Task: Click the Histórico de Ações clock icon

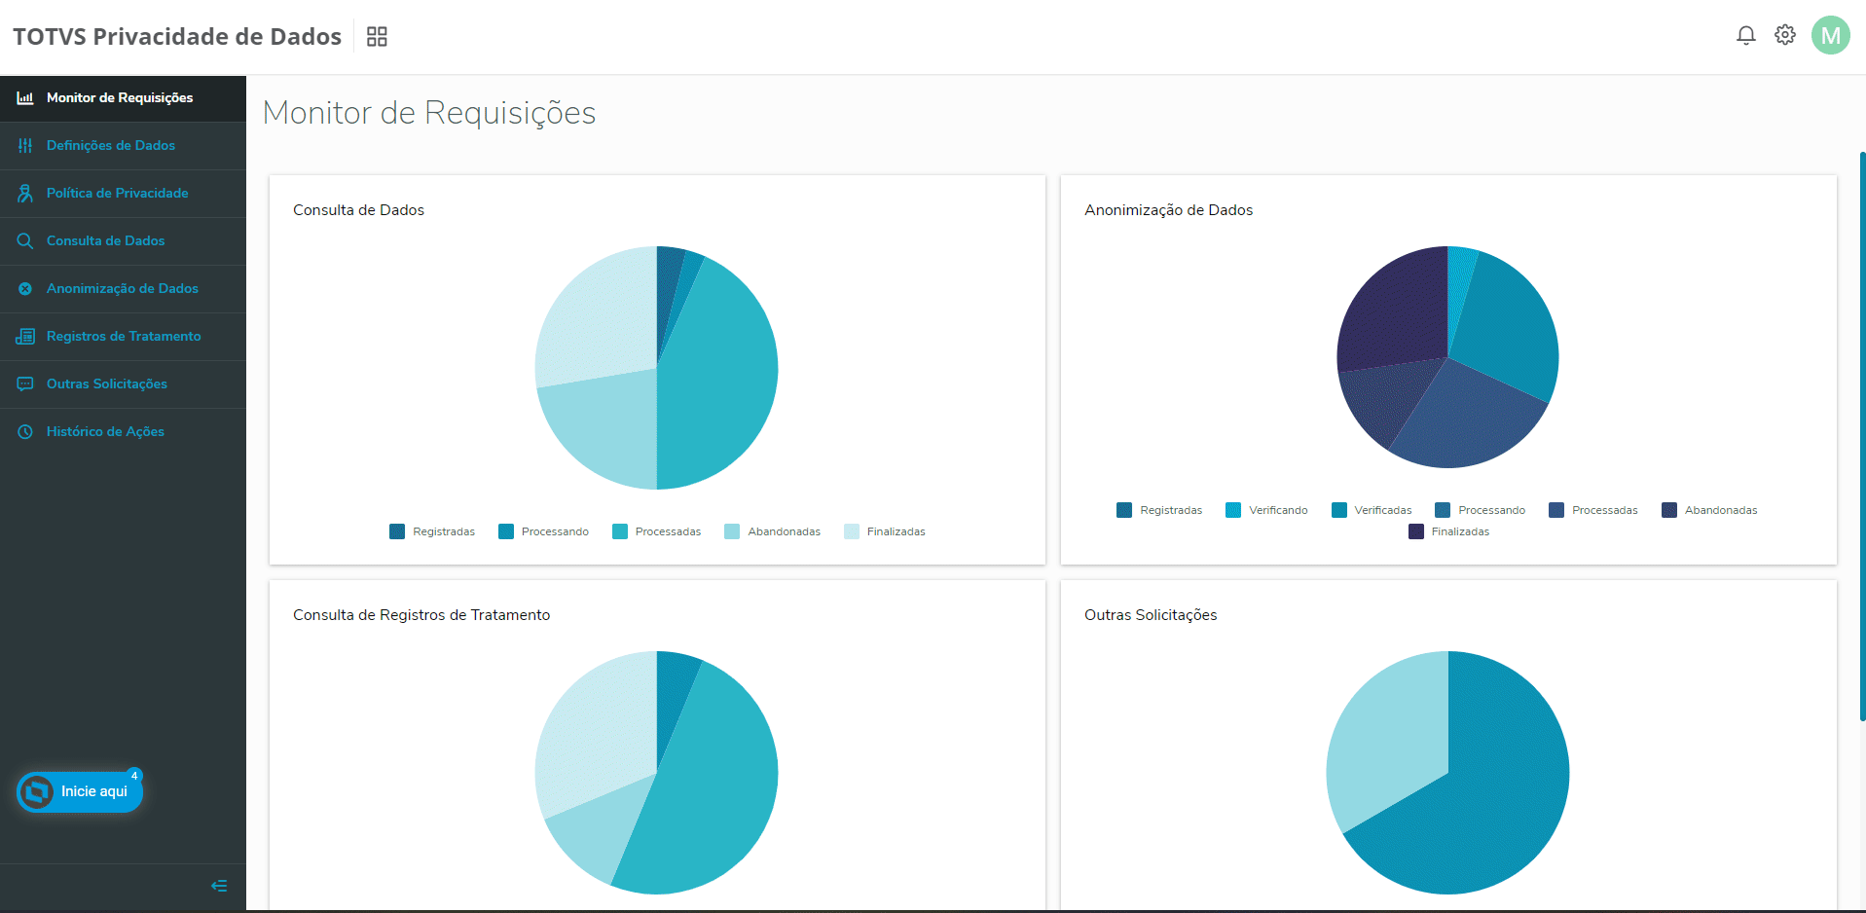Action: [x=25, y=432]
